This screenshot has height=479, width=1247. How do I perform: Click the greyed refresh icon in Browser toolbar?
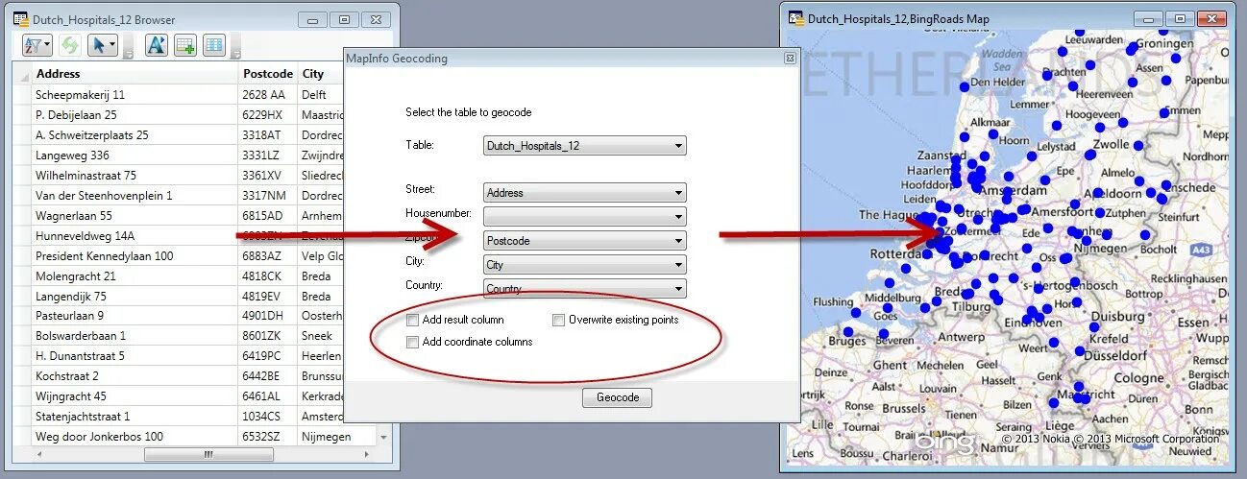pos(69,45)
